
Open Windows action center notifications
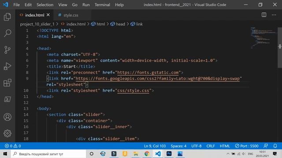pos(275,154)
